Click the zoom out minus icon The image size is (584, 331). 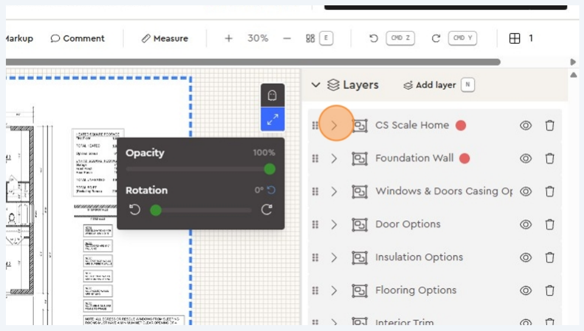287,38
